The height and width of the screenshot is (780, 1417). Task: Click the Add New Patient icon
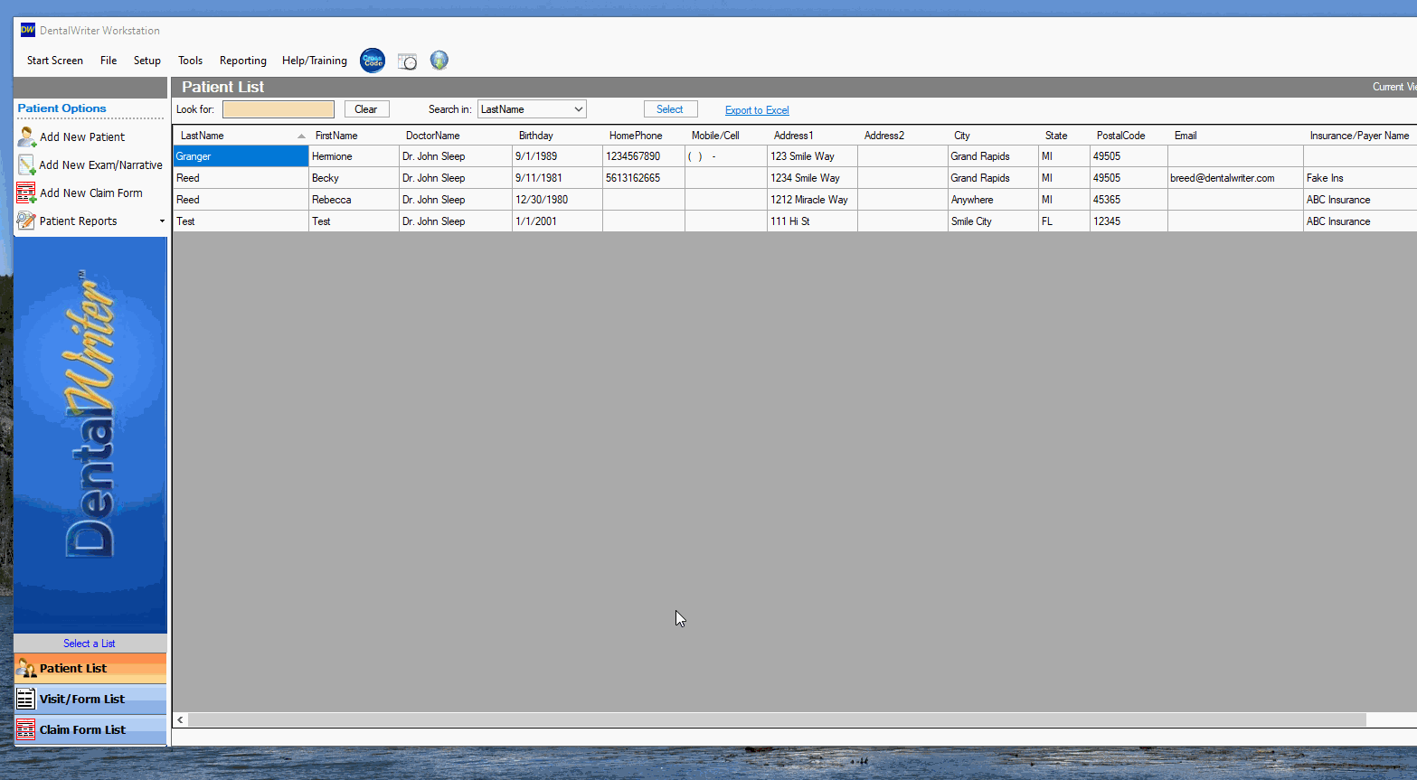27,137
